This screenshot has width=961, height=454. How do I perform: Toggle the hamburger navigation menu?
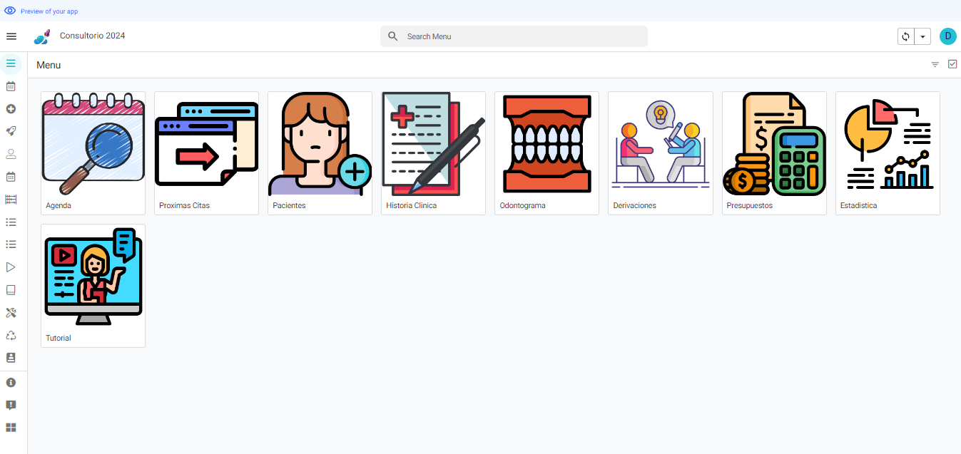pos(11,36)
